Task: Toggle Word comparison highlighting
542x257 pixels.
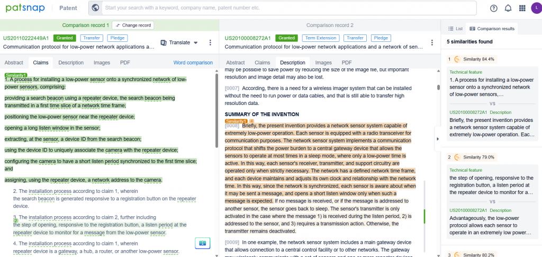Action: point(193,63)
